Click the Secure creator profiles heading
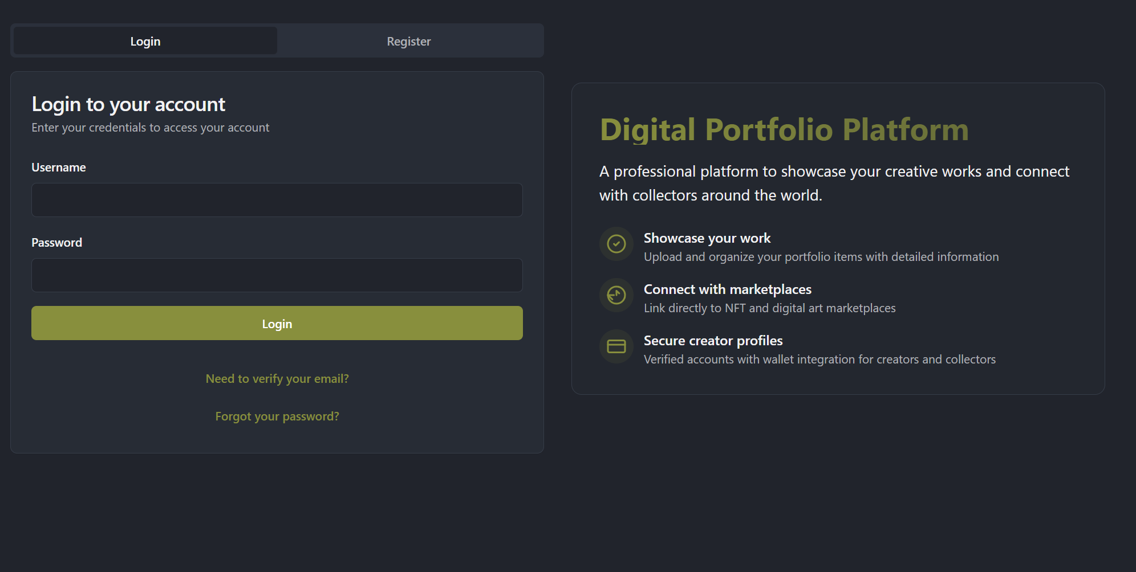1136x572 pixels. click(x=713, y=341)
